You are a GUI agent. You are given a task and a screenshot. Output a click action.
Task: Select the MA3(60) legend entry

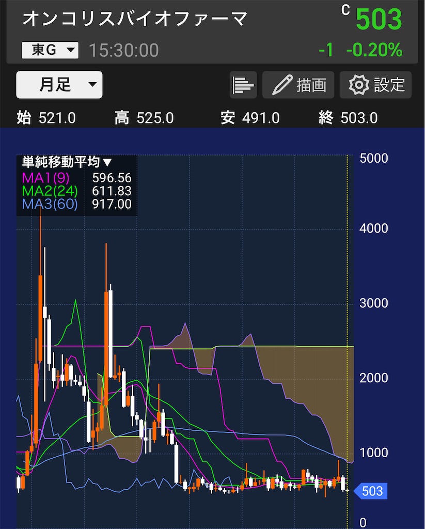[x=50, y=204]
